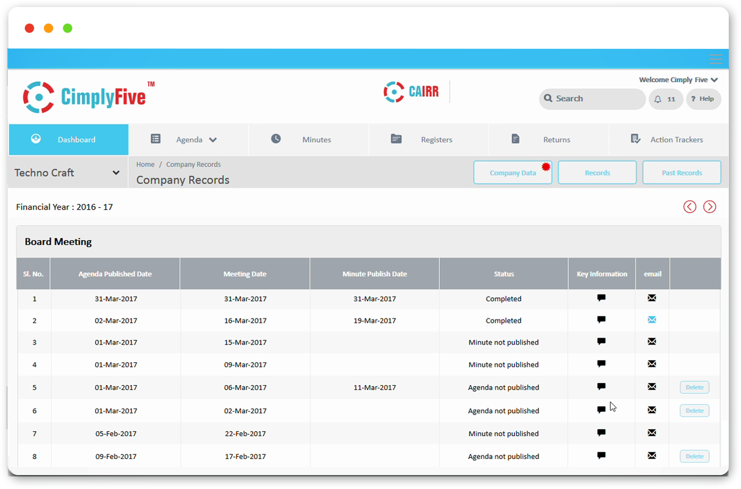Go to previous financial year arrow
The width and height of the screenshot is (741, 489).
click(x=689, y=207)
